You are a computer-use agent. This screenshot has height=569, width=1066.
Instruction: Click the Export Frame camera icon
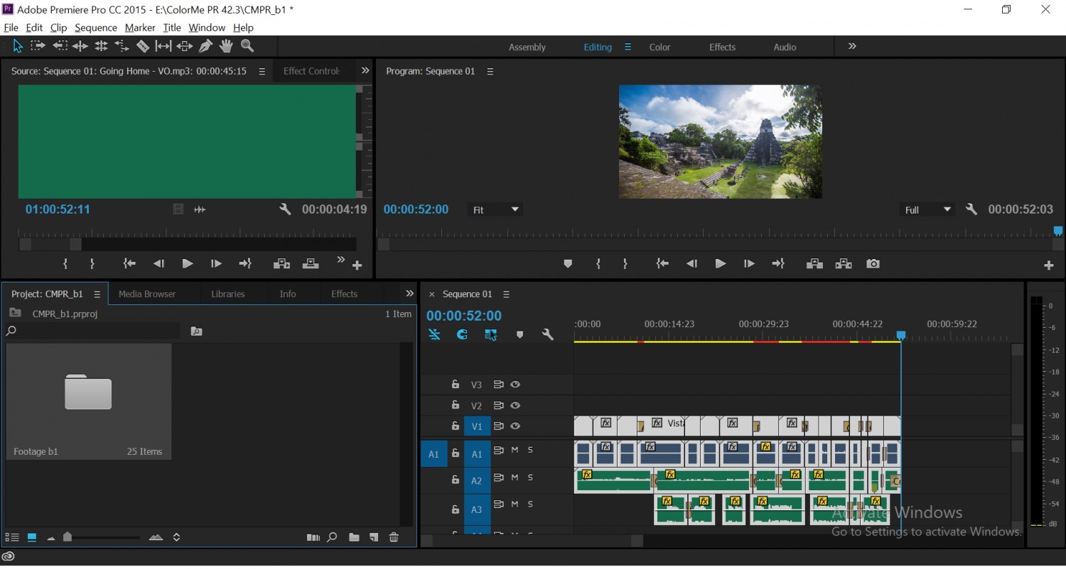click(x=873, y=264)
